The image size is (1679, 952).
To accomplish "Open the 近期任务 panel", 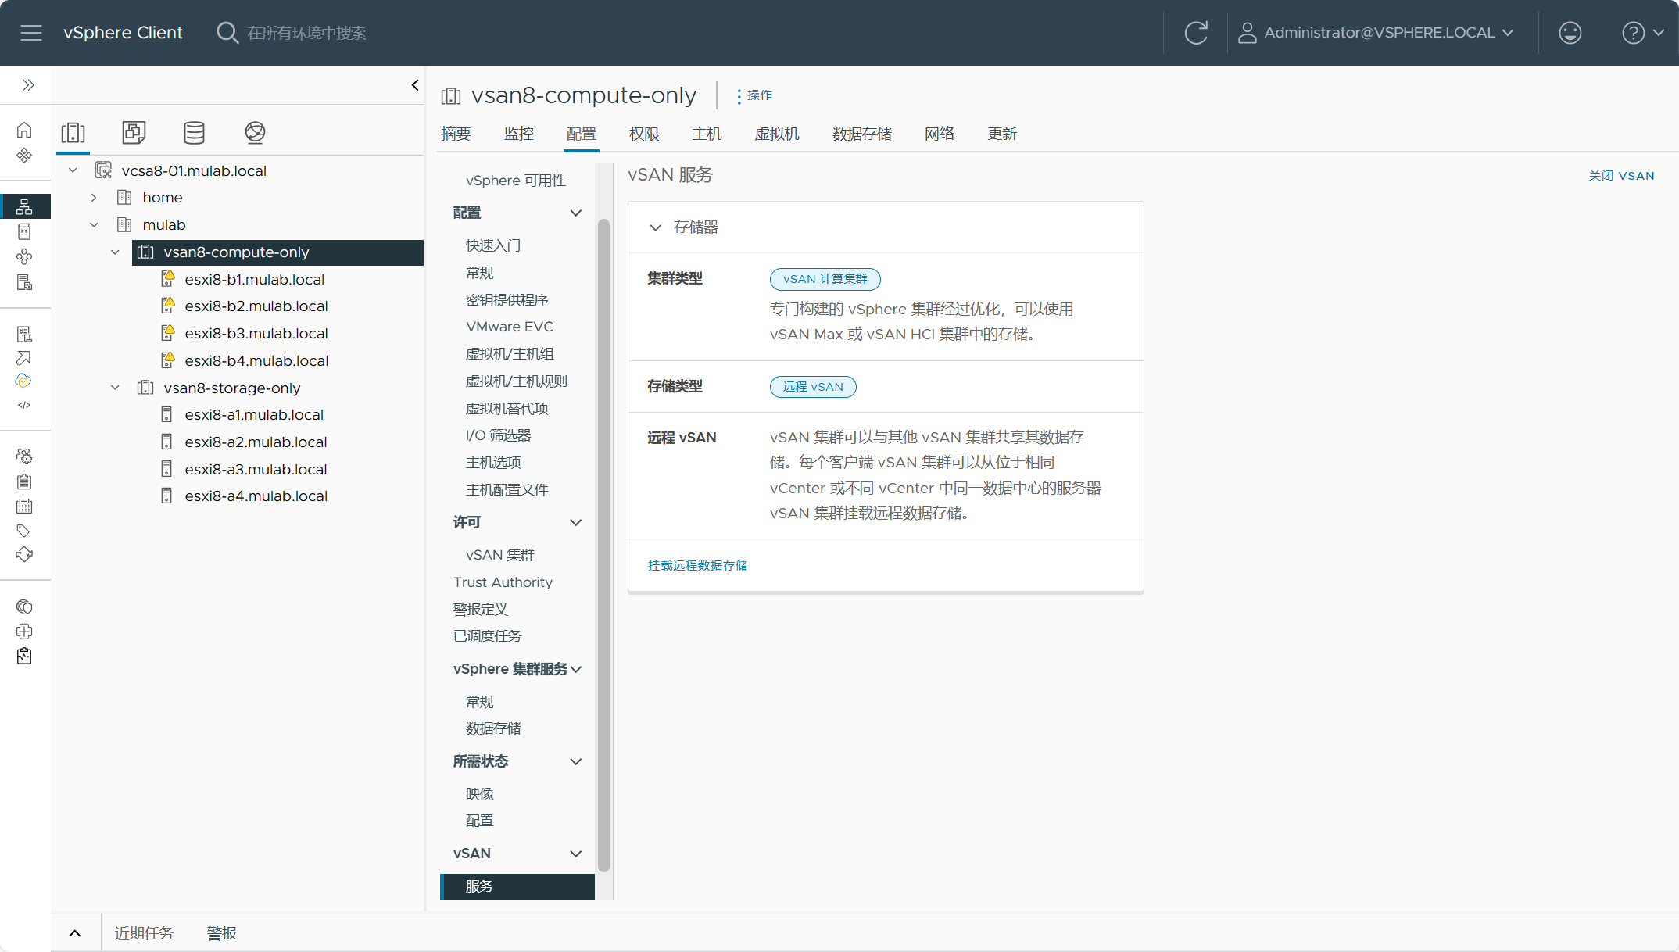I will (x=144, y=933).
